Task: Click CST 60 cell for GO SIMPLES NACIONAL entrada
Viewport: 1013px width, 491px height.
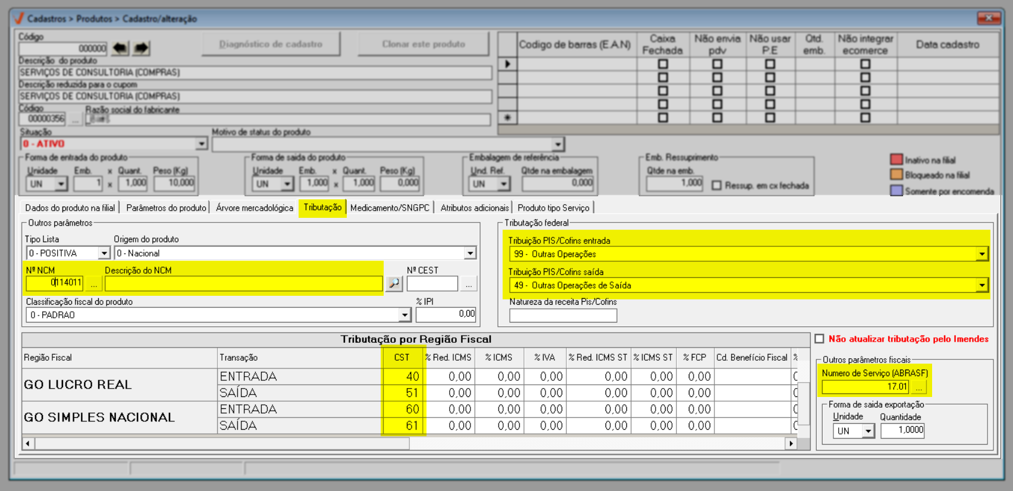Action: pos(403,409)
